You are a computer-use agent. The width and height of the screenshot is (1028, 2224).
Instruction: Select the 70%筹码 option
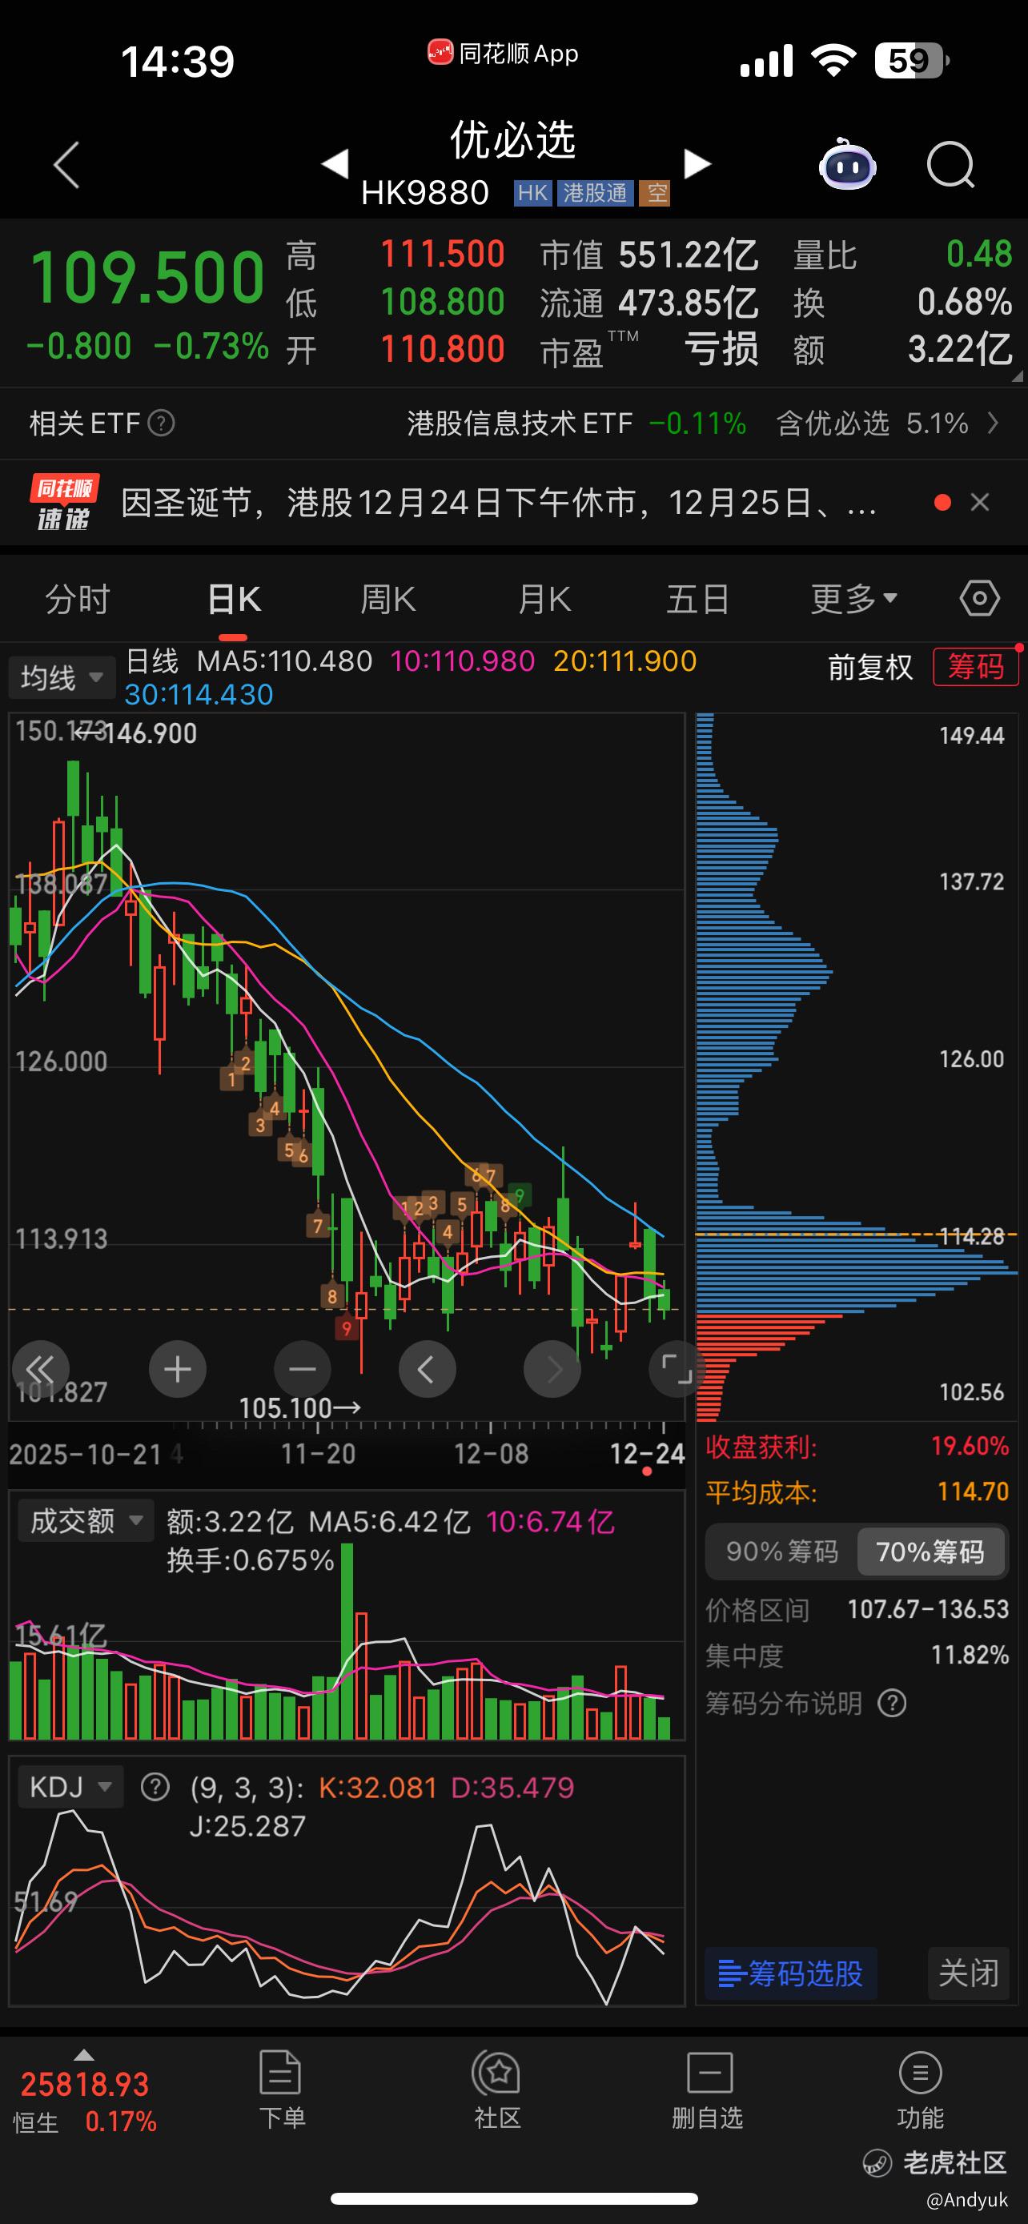pos(930,1552)
